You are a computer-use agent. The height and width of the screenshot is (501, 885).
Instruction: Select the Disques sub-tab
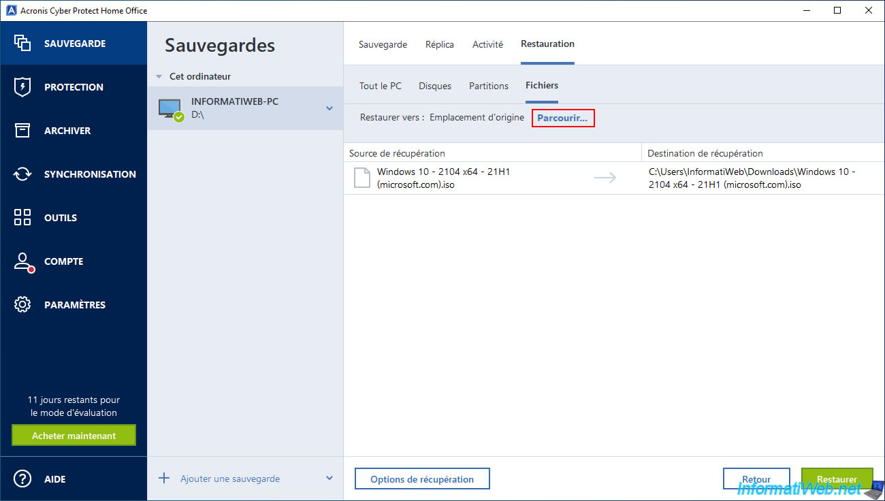(x=435, y=86)
